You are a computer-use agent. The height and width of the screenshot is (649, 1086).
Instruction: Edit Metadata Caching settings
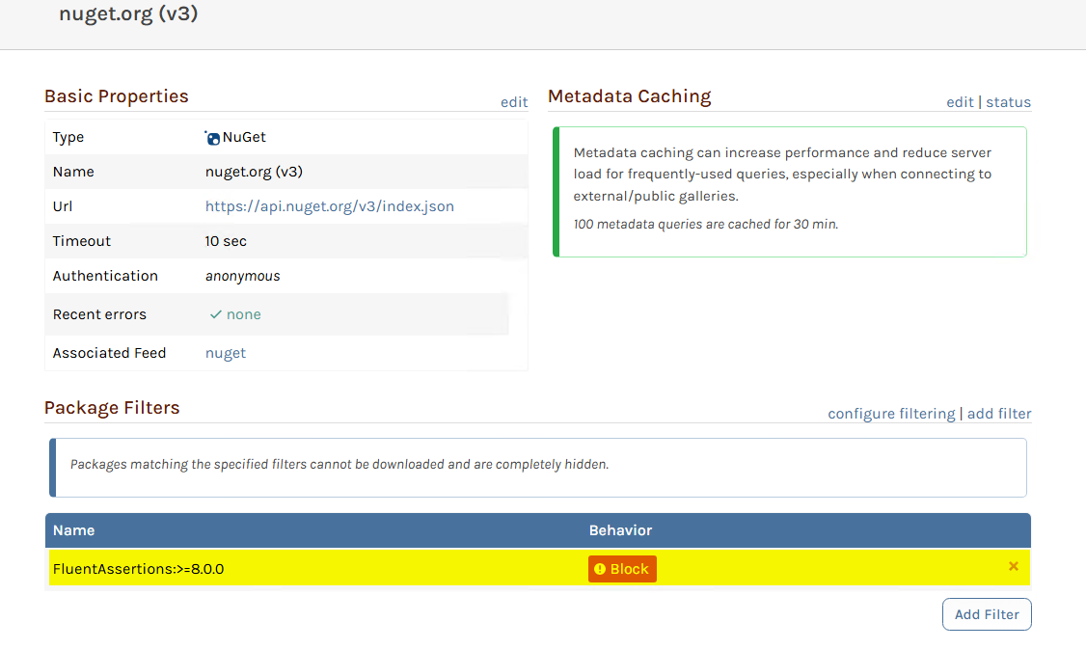pyautogui.click(x=960, y=102)
